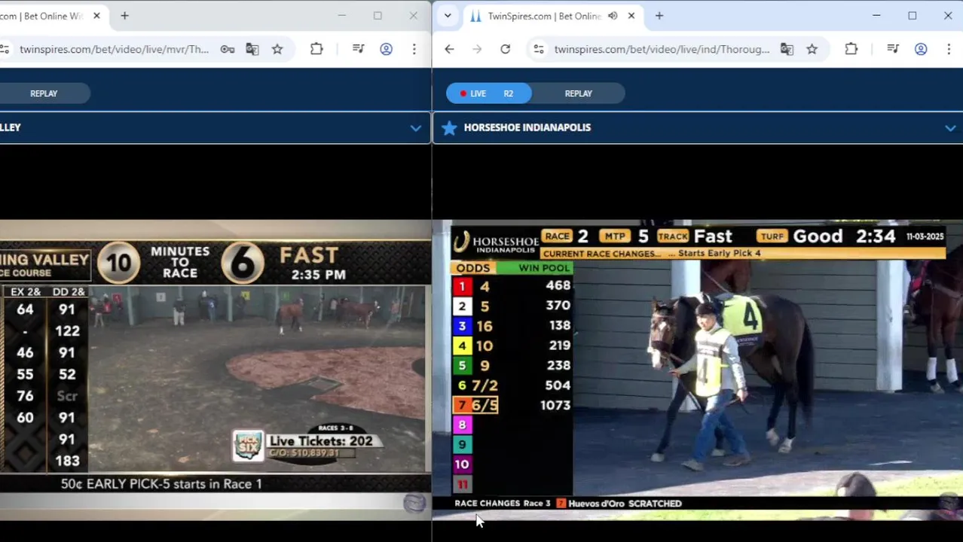The width and height of the screenshot is (963, 542).
Task: Click the site info icon in left address bar
Action: pos(5,49)
